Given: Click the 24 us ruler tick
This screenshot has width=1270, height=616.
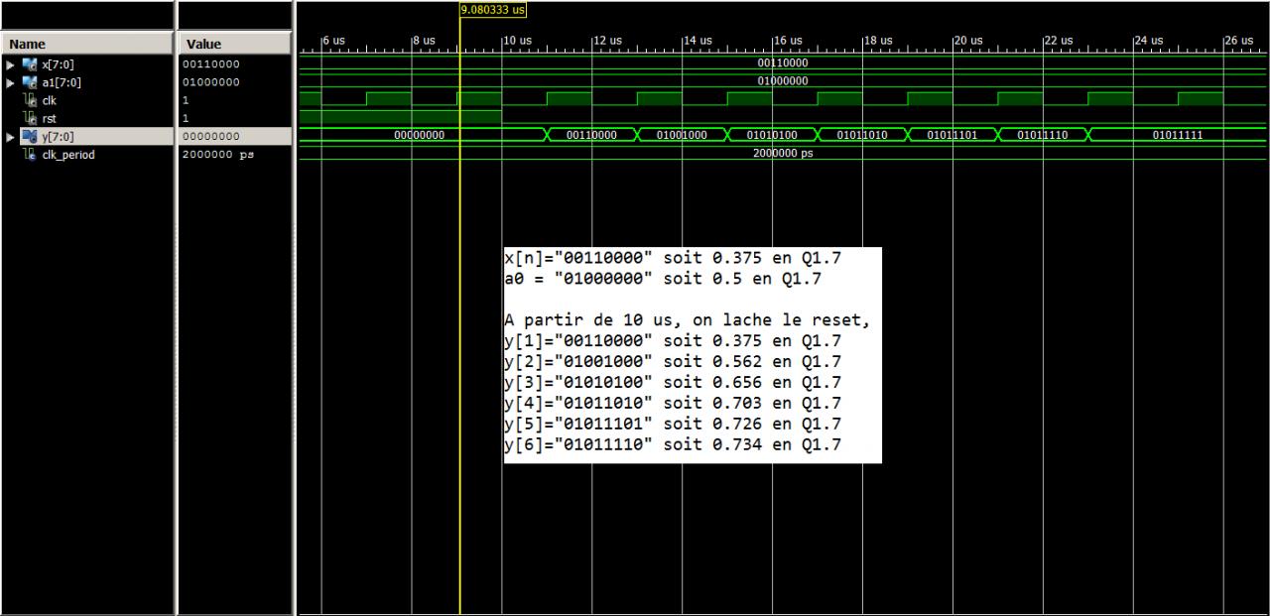Looking at the screenshot, I should point(1148,41).
